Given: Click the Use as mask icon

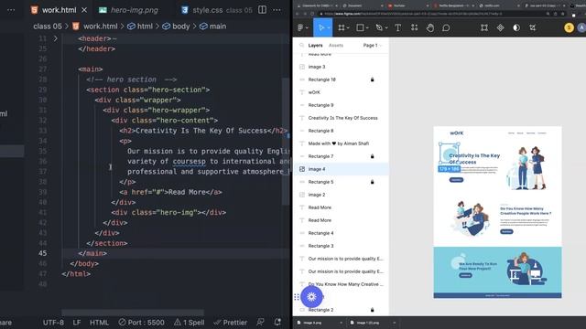Looking at the screenshot, I should pyautogui.click(x=516, y=27).
